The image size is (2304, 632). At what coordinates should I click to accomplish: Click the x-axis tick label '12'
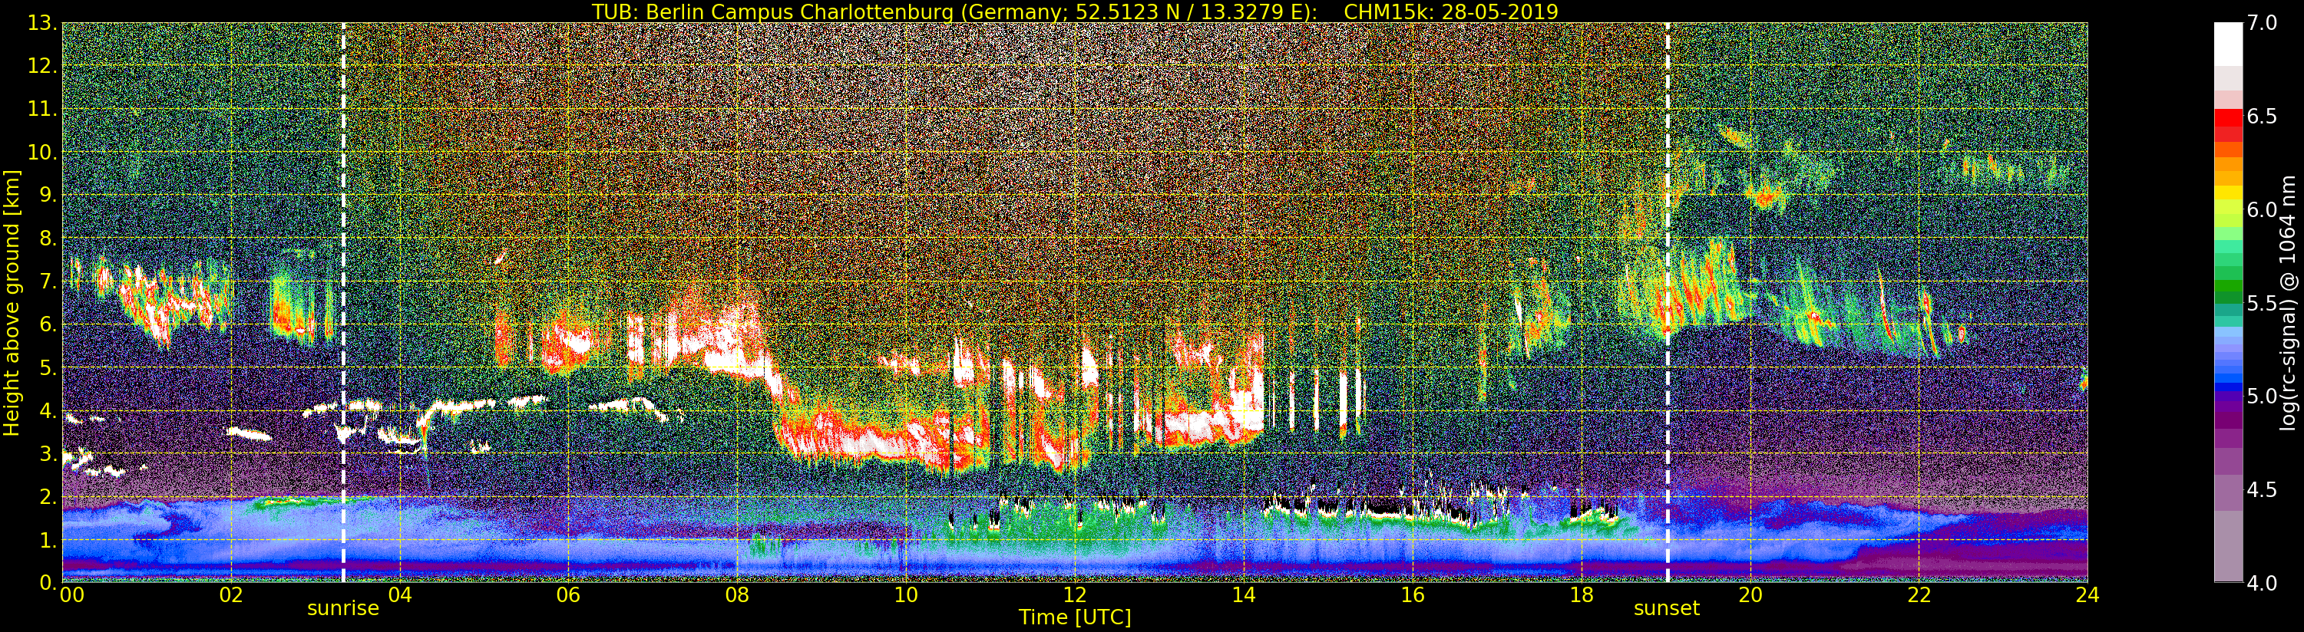click(x=1075, y=595)
